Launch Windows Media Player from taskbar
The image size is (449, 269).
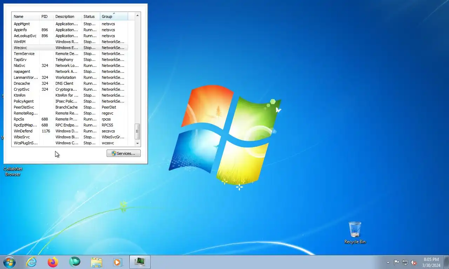tap(118, 262)
